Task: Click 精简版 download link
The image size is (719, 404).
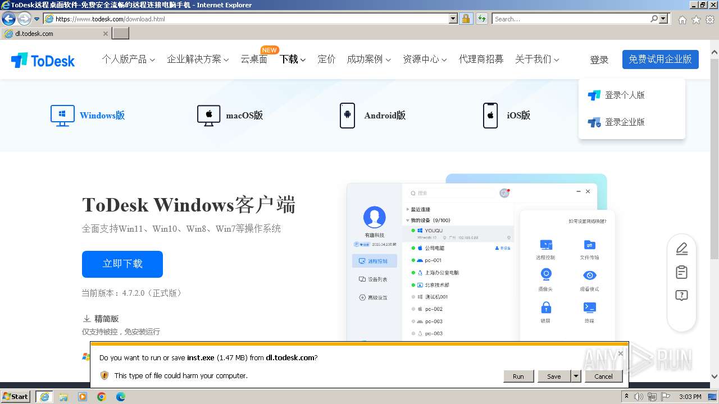Action: coord(106,319)
